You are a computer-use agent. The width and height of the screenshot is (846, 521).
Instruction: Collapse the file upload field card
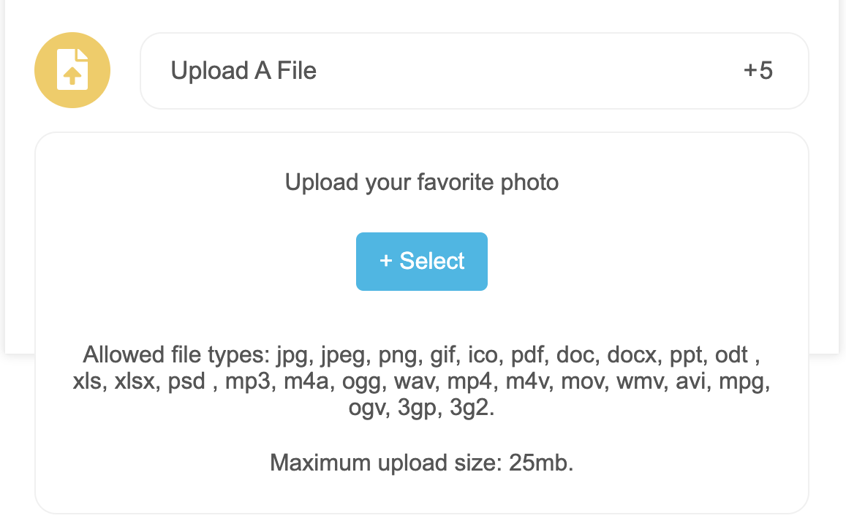[x=475, y=70]
